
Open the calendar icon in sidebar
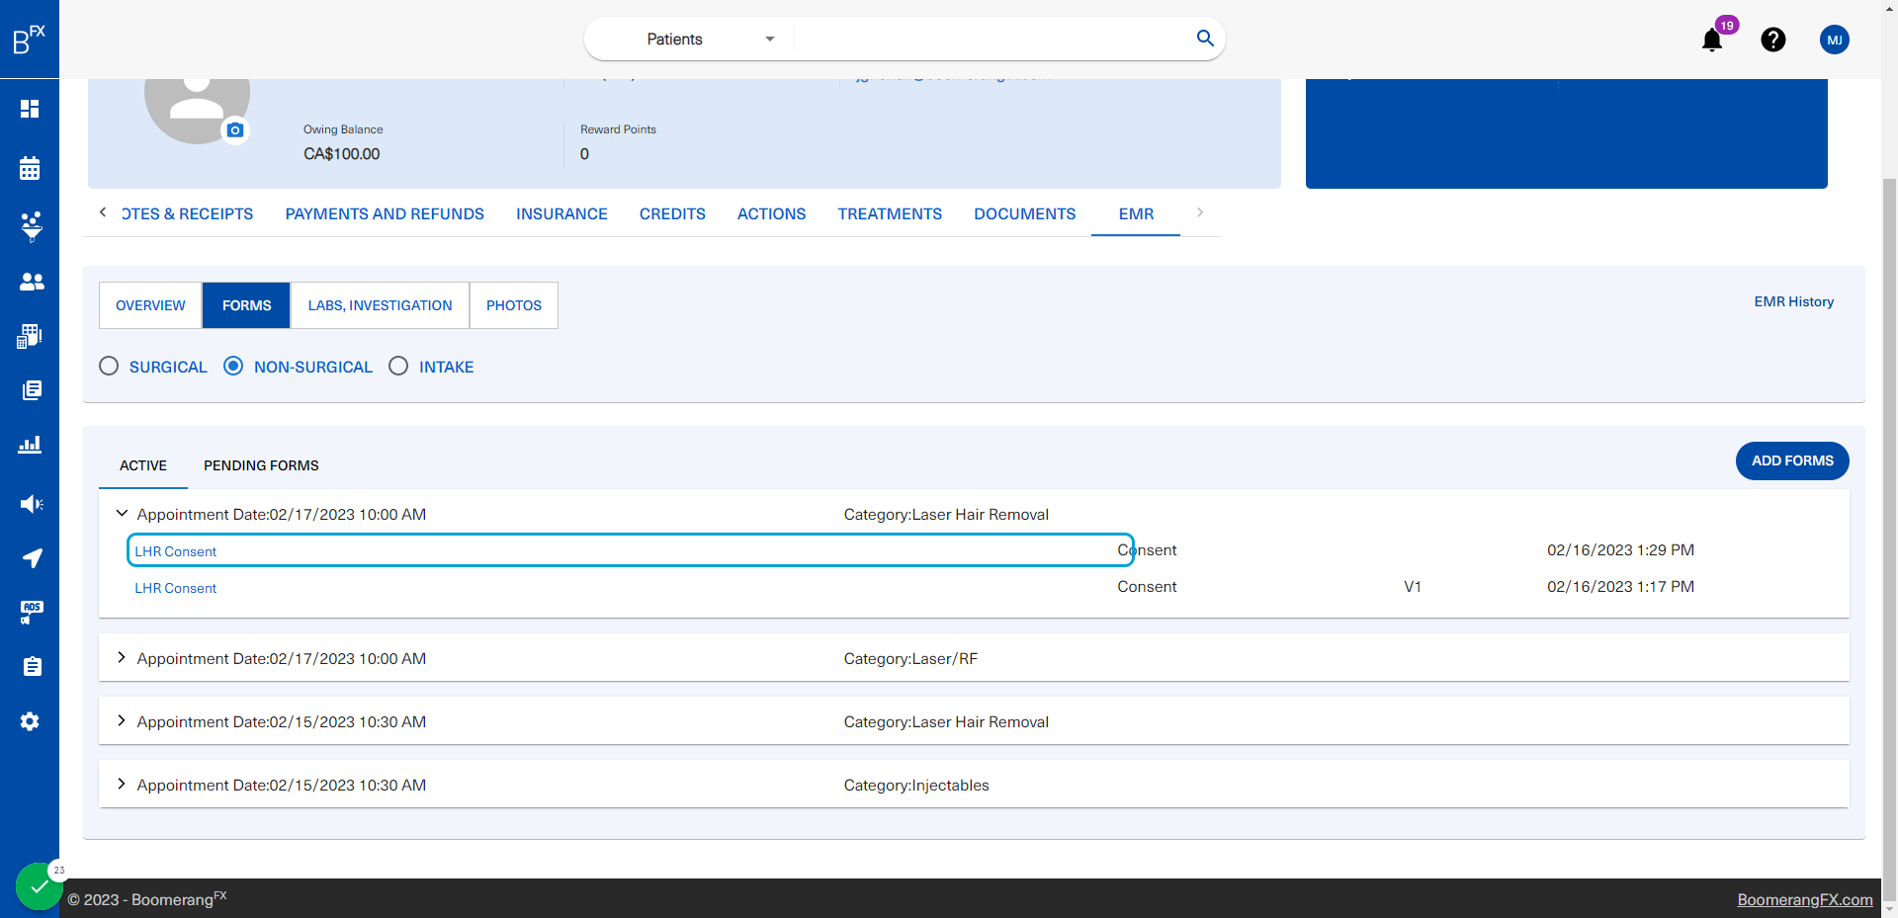[x=30, y=168]
